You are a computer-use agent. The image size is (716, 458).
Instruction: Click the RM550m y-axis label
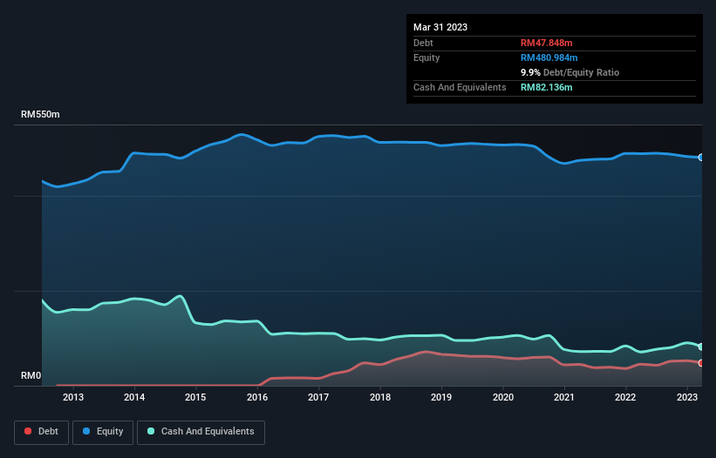pyautogui.click(x=40, y=114)
